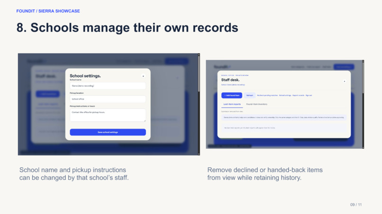382x214 pixels.
Task: Edit the School name field
Action: pos(108,86)
